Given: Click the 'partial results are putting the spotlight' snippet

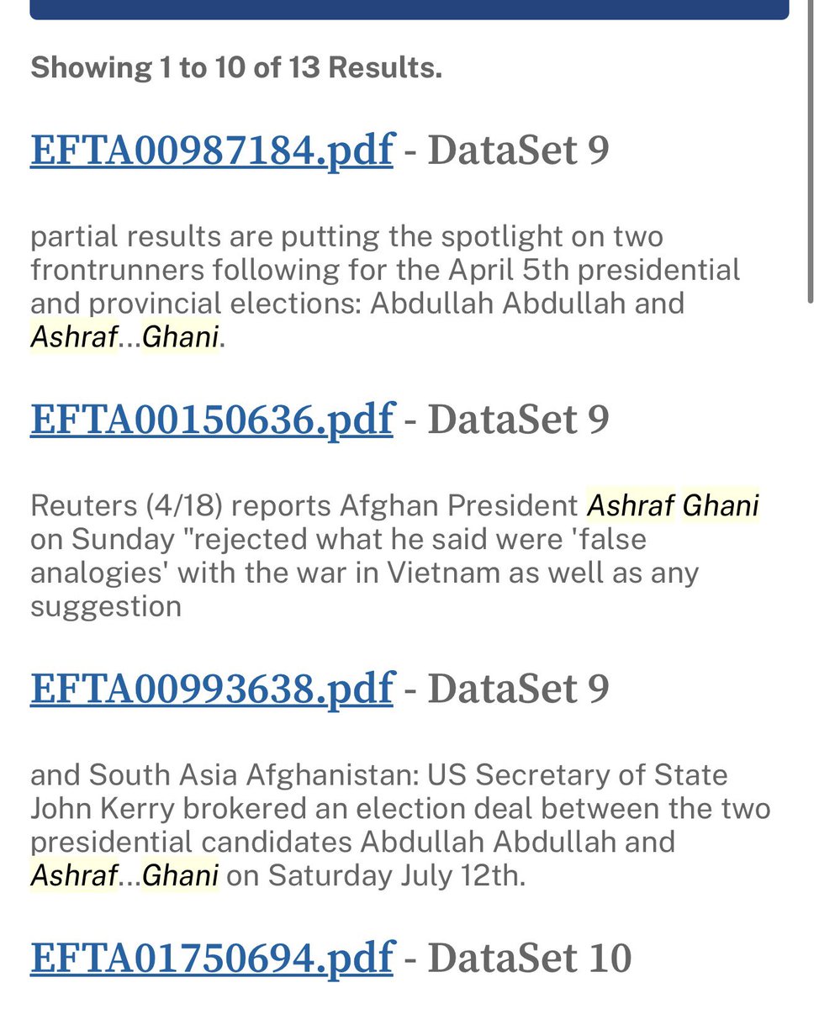Looking at the screenshot, I should pos(385,287).
